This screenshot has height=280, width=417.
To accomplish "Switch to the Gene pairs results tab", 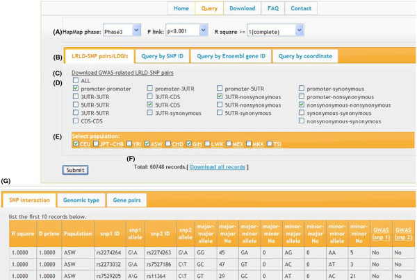I will [126, 199].
